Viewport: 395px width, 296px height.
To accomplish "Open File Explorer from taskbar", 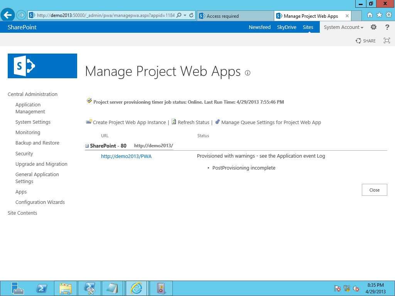I will coord(66,288).
